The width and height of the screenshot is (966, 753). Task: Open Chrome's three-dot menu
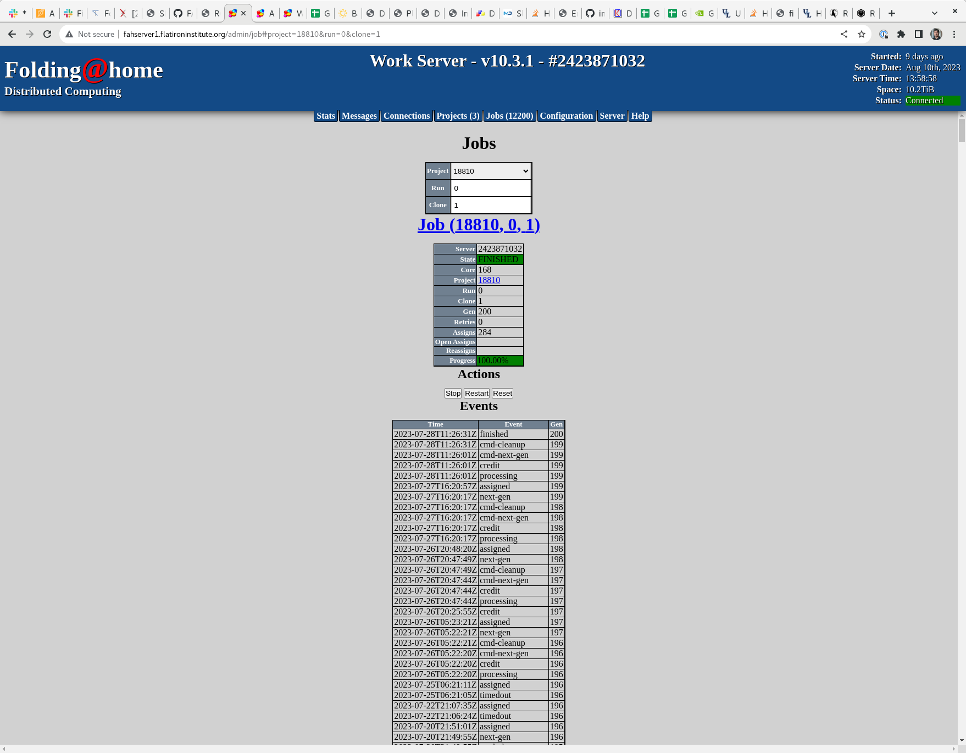coord(954,34)
